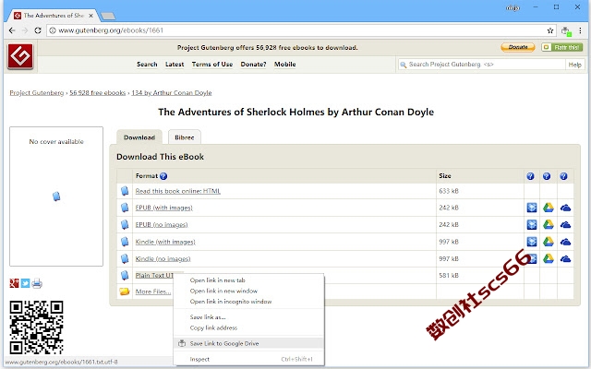Send EPUB (with images) to OneDrive

click(x=565, y=208)
